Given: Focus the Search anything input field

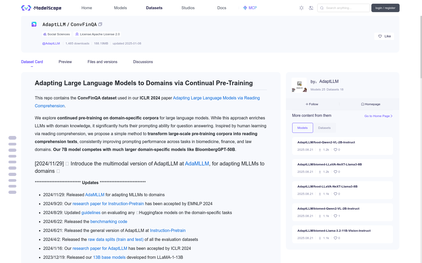Looking at the screenshot, I should 344,8.
